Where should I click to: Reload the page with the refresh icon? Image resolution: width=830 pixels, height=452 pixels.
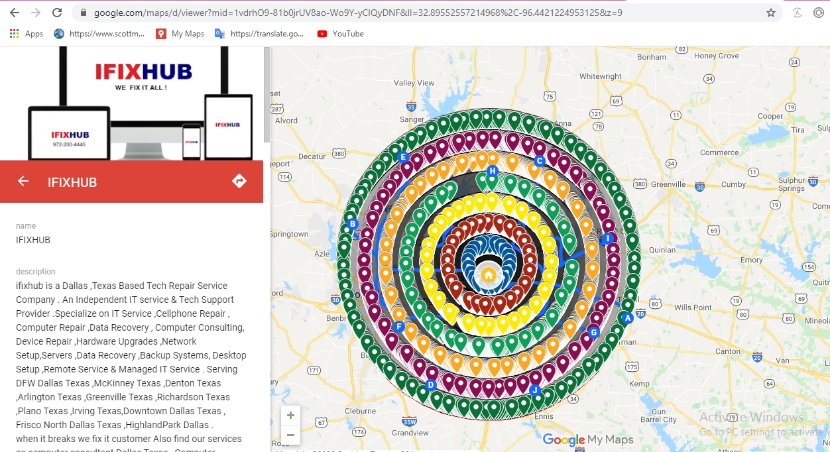56,12
